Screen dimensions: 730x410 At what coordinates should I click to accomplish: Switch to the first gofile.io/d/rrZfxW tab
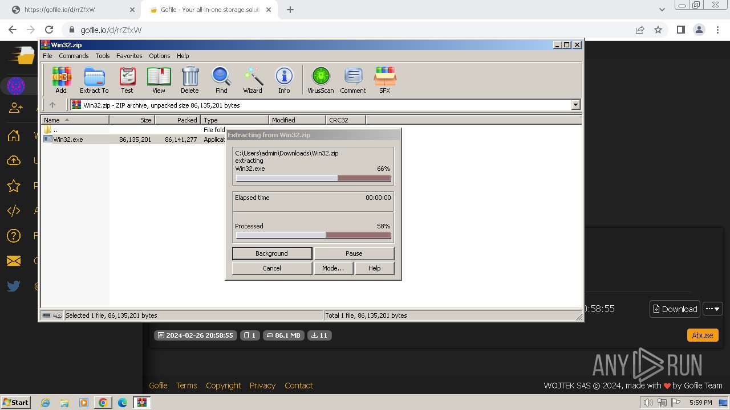point(72,10)
